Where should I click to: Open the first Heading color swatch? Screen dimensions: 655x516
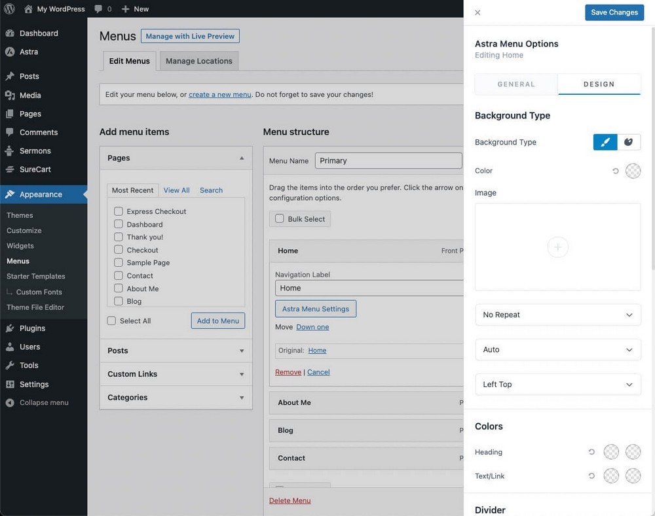(611, 452)
